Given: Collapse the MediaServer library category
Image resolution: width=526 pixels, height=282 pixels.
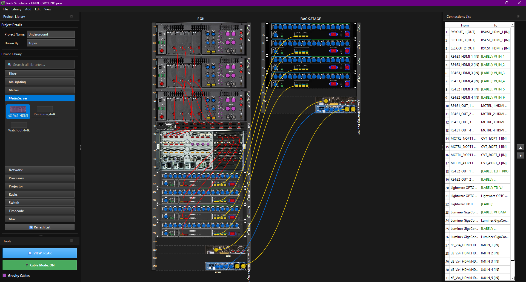Looking at the screenshot, I should tap(40, 98).
